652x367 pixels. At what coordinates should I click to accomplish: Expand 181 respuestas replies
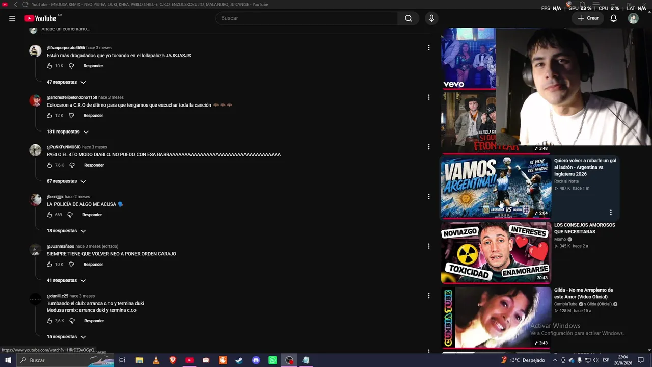pyautogui.click(x=68, y=132)
